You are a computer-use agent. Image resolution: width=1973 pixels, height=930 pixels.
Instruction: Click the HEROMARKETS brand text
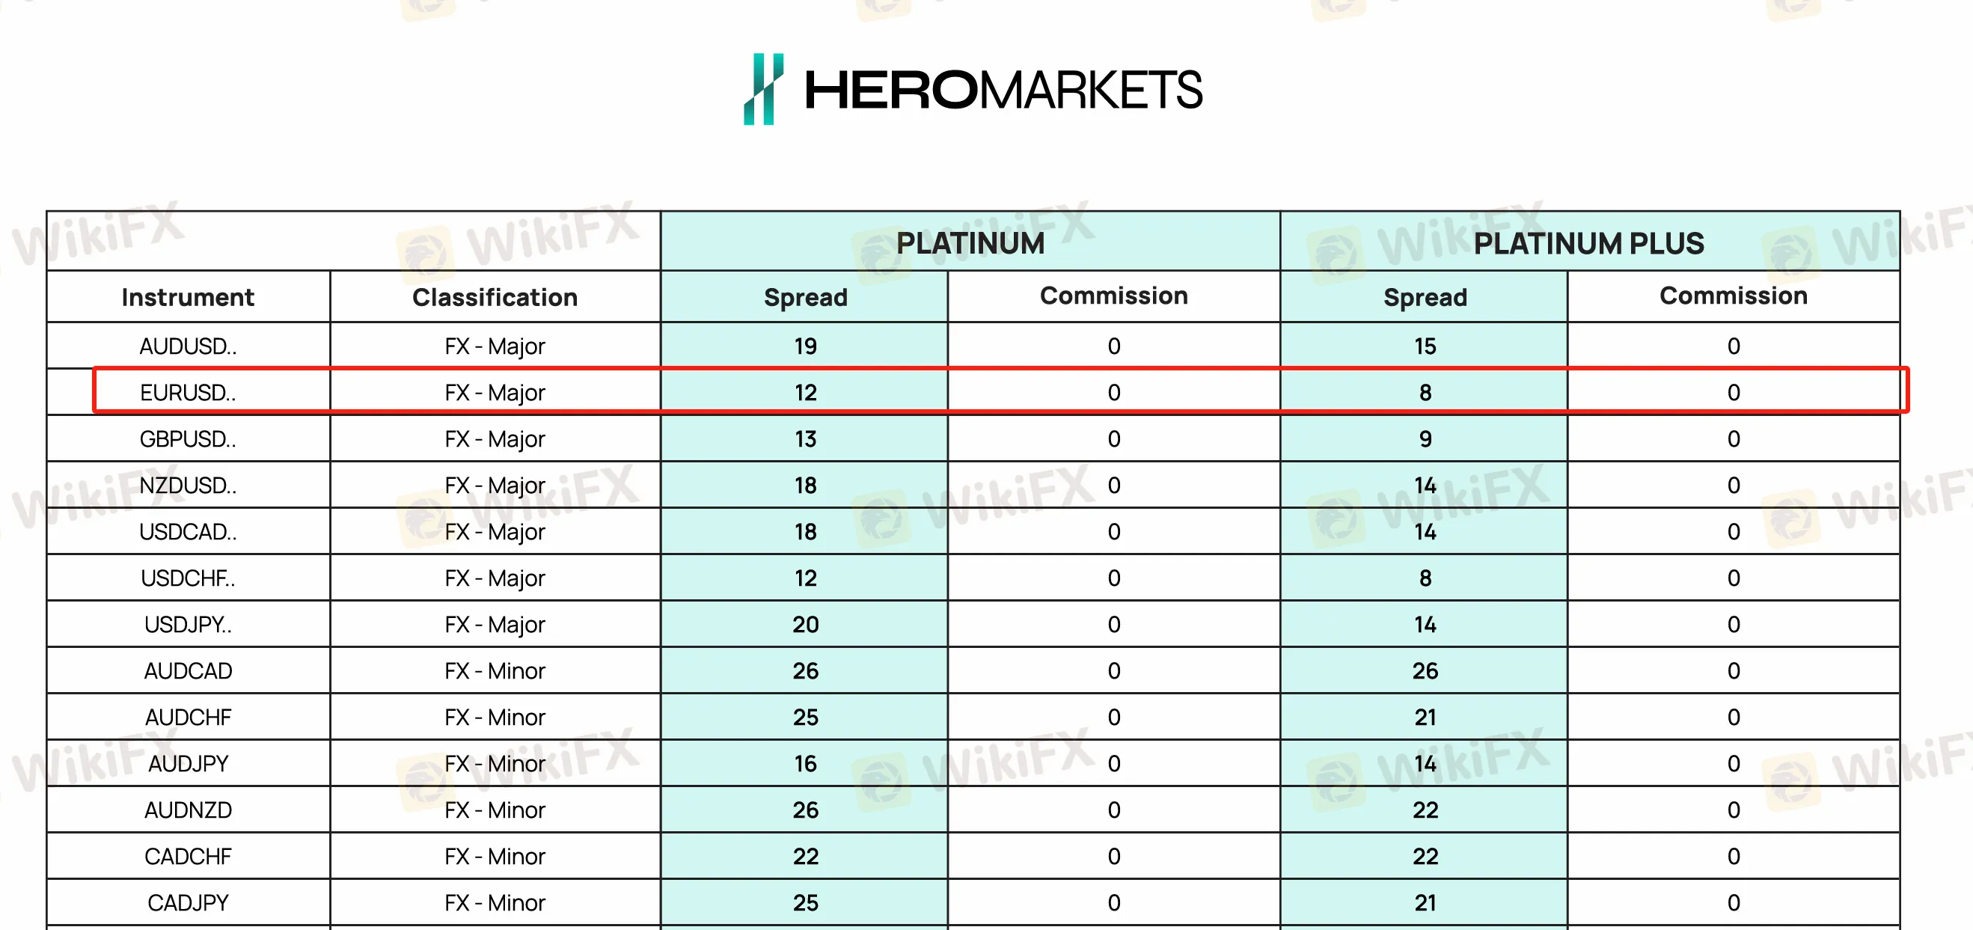(1003, 90)
